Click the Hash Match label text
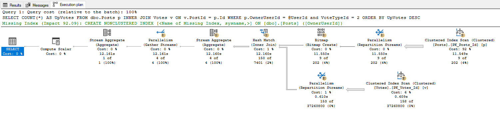500x124 pixels. (264, 40)
